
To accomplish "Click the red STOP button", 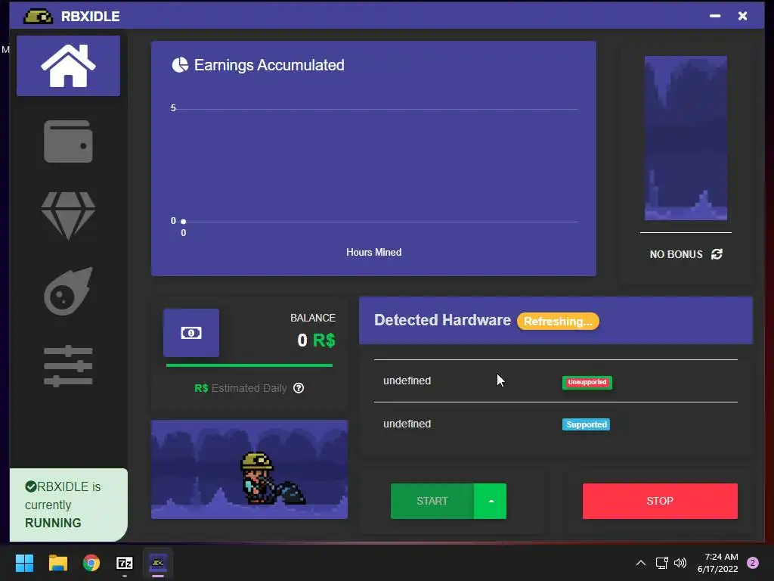I will point(660,501).
